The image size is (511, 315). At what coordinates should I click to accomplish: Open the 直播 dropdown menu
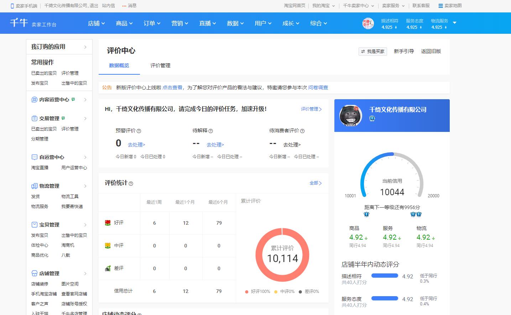(x=207, y=23)
